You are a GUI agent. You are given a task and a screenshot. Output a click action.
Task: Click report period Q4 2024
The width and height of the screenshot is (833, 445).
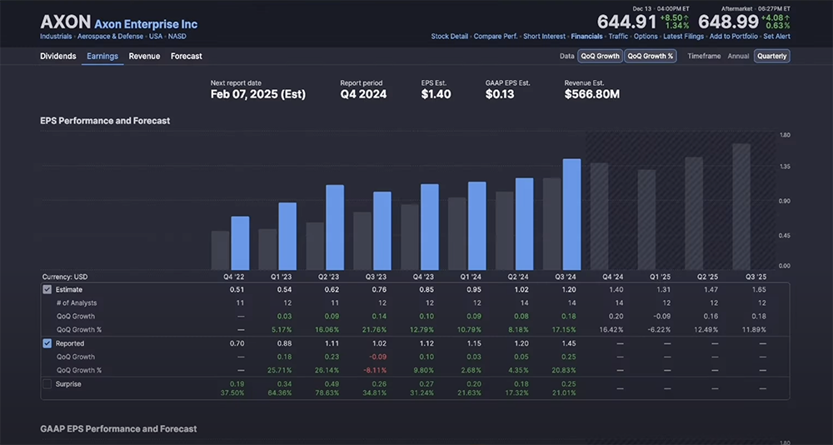(363, 95)
